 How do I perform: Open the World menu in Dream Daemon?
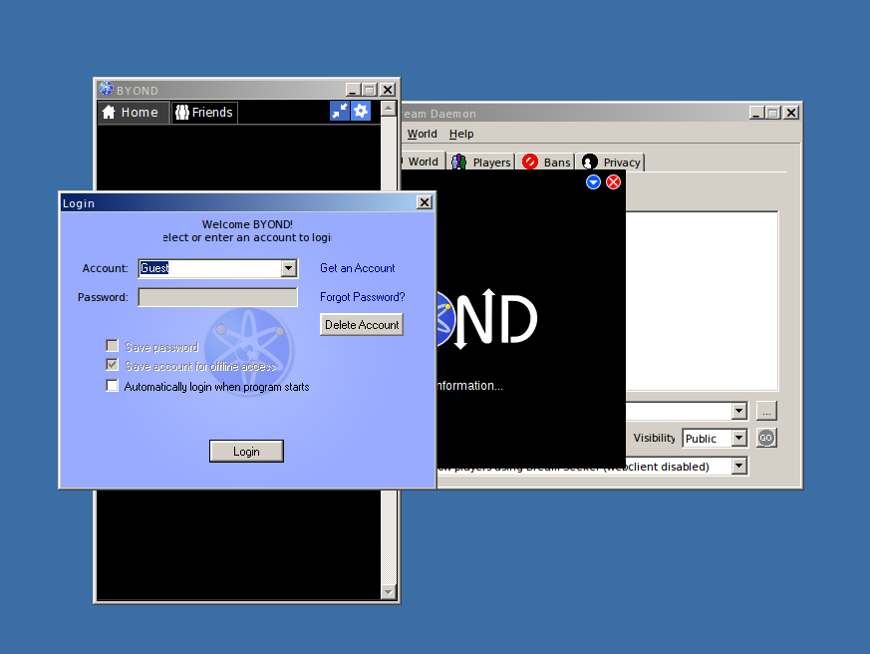pyautogui.click(x=422, y=134)
